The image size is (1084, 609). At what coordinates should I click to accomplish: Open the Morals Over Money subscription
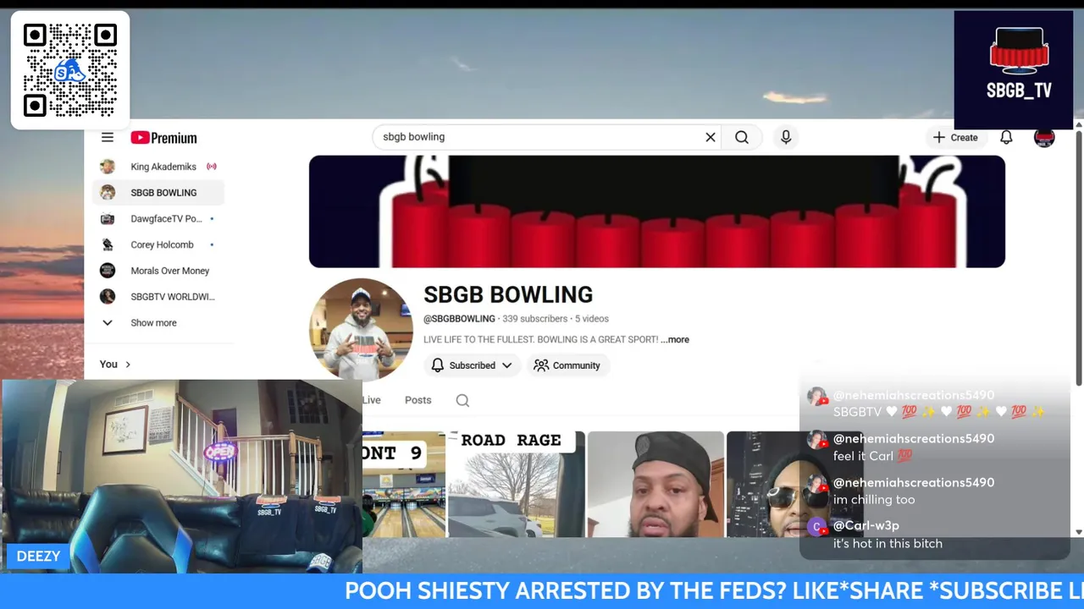(158, 271)
